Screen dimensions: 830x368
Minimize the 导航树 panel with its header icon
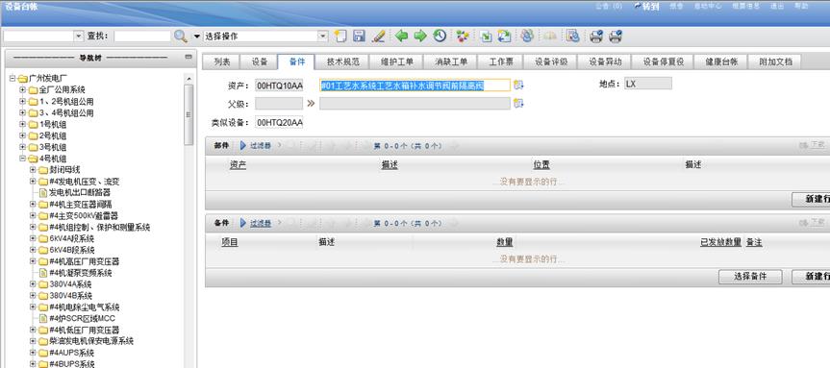pyautogui.click(x=189, y=57)
